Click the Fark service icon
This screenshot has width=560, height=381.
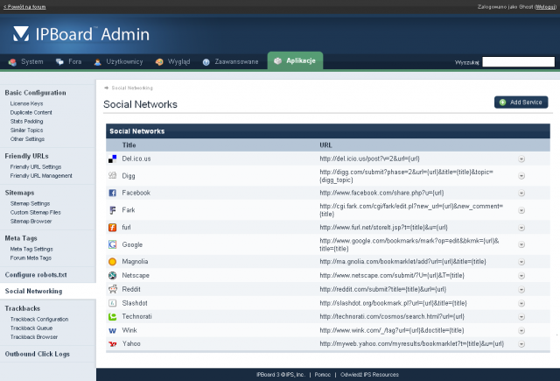[x=113, y=210]
